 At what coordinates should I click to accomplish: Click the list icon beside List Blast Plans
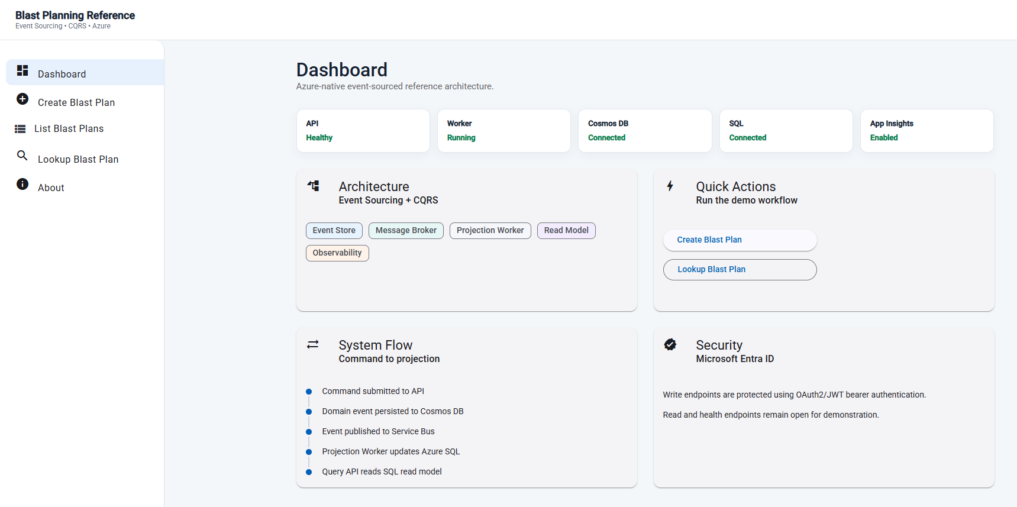point(20,129)
